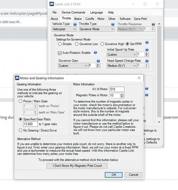Adjust Throttle Response value stepper
This screenshot has width=178, height=190.
pos(153,29)
